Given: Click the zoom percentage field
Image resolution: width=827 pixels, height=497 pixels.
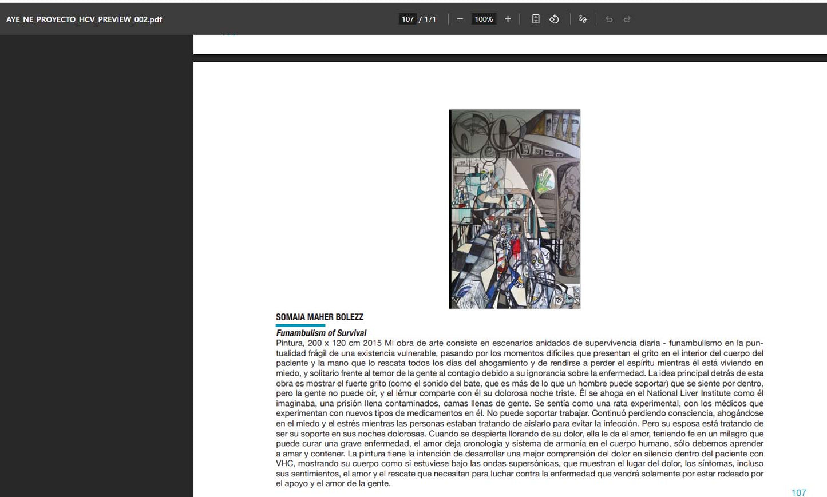Looking at the screenshot, I should tap(483, 19).
